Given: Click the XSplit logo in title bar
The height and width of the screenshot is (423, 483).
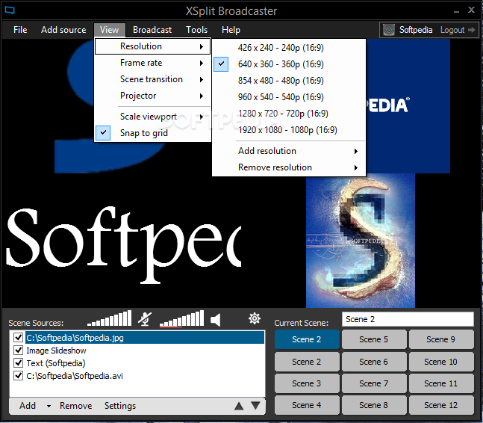Looking at the screenshot, I should click(10, 10).
